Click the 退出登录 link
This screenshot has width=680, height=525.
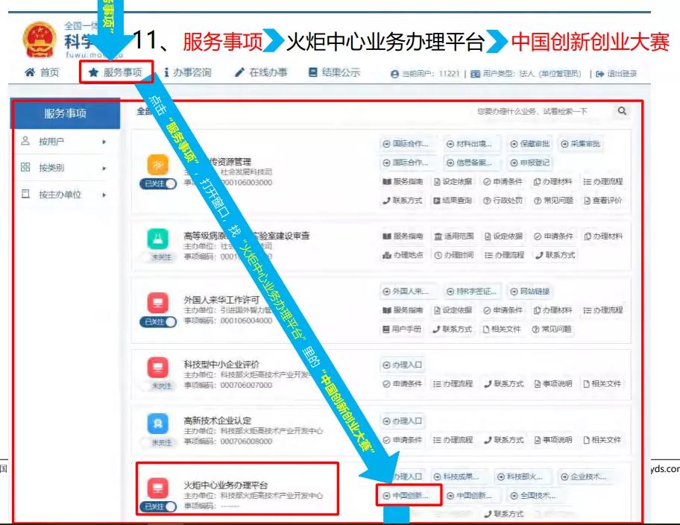coord(617,74)
